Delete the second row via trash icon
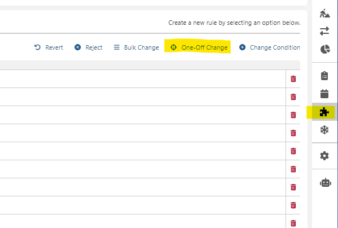Viewport: 338px width, 228px height. pos(293,97)
